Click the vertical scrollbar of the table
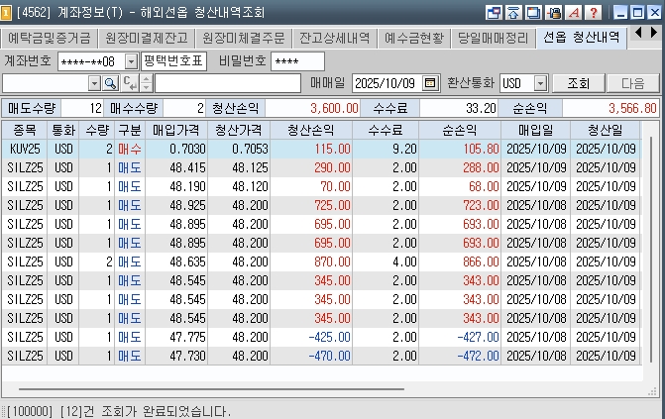665x419 pixels. [651, 251]
